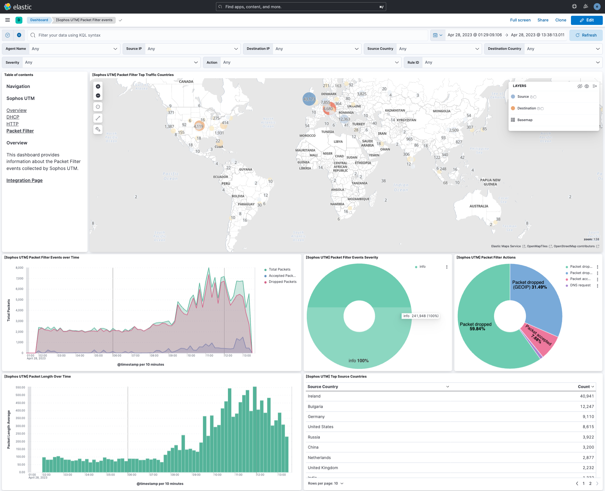
Task: Click the Dashboard breadcrumb
Action: (38, 20)
